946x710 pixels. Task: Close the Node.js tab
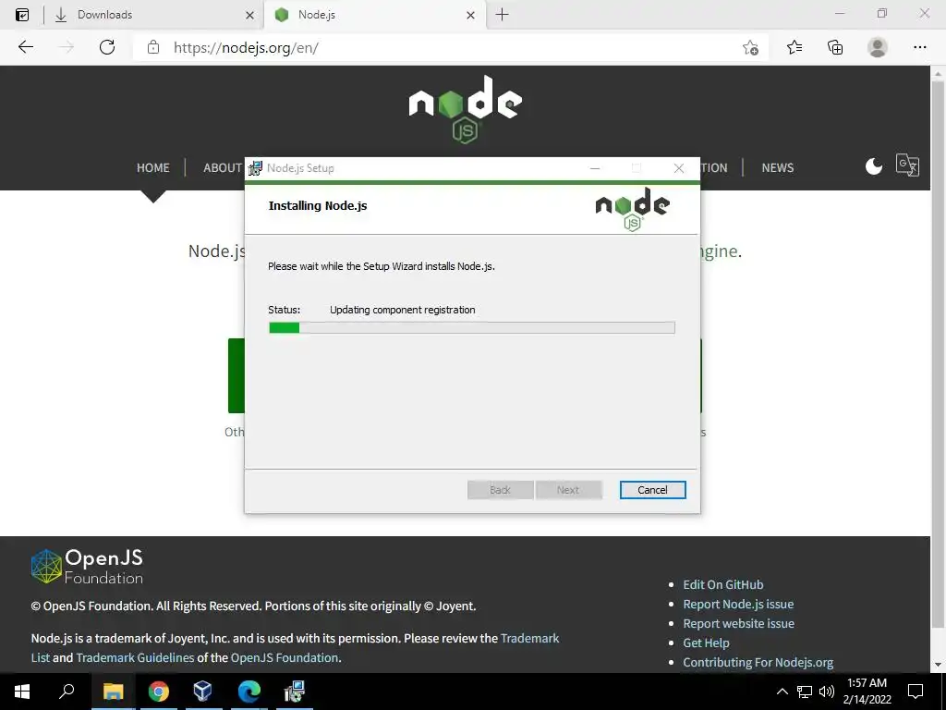coord(470,15)
